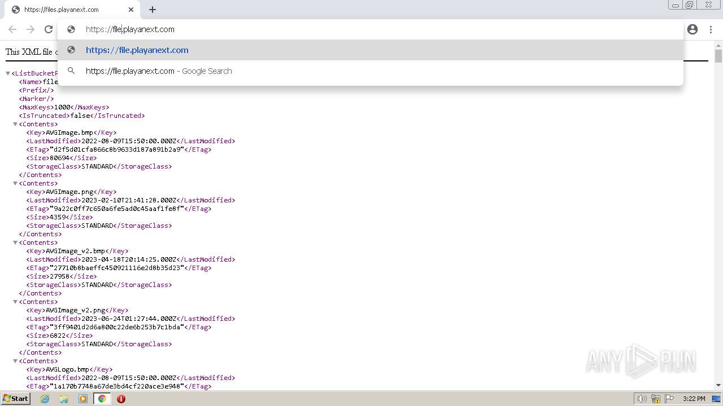
Task: Open the media player taskbar icon
Action: tap(83, 399)
